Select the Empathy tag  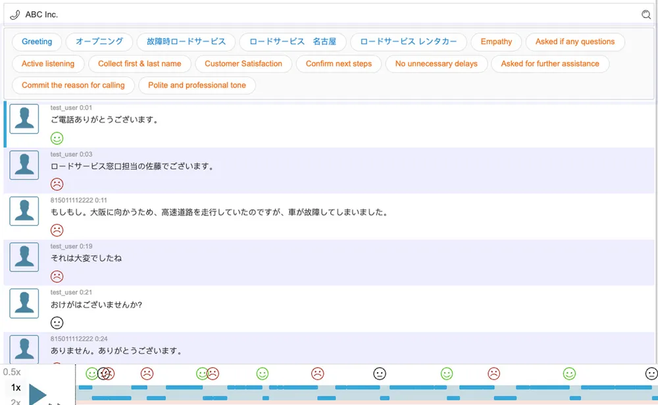point(496,41)
